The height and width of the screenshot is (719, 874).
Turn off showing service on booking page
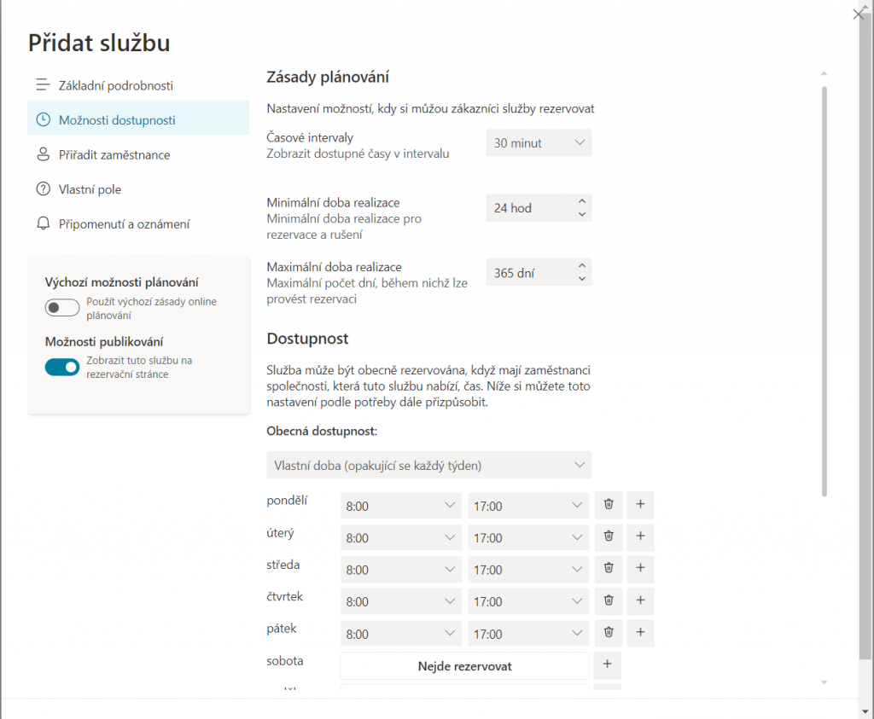(62, 368)
